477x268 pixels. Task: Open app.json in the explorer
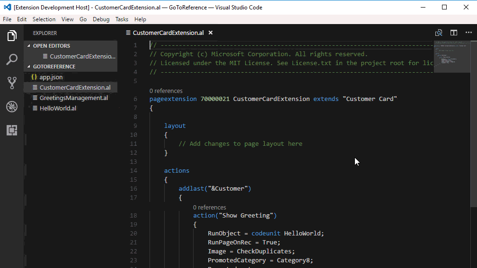pos(51,77)
